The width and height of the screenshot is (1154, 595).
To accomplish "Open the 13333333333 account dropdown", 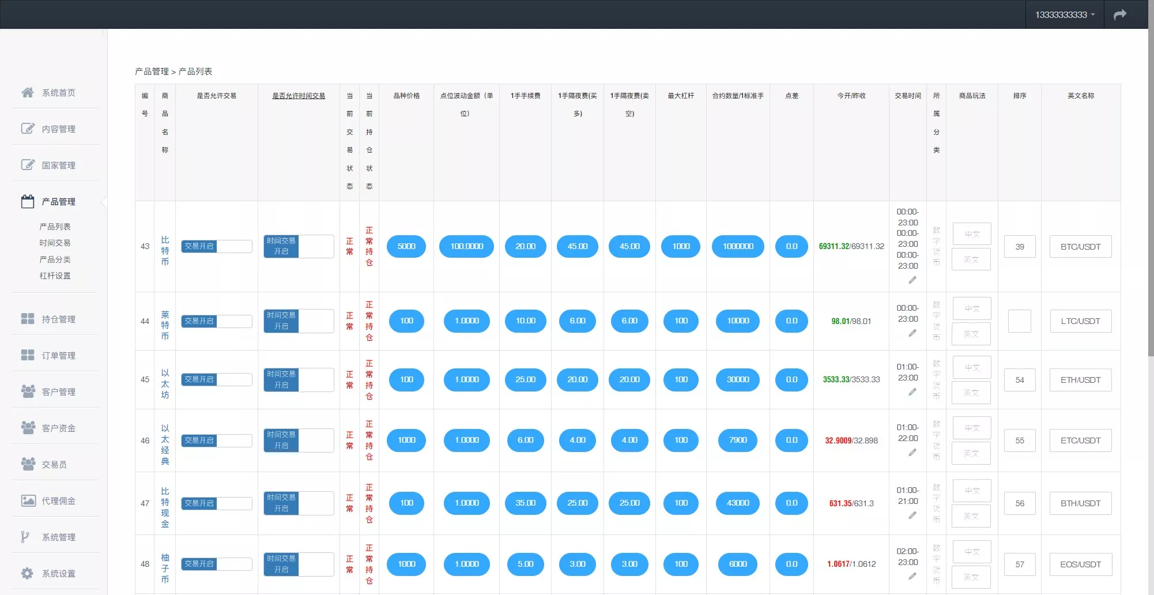I will (x=1064, y=15).
